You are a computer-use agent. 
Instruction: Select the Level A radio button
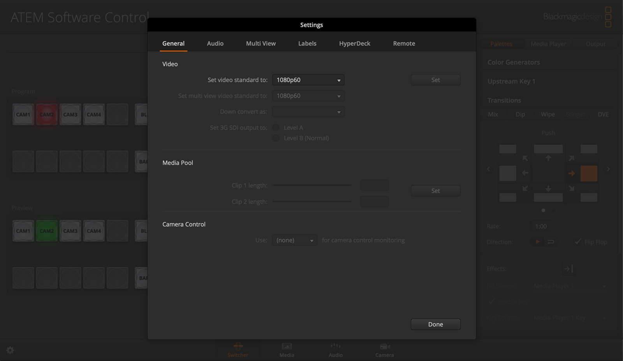pos(276,127)
